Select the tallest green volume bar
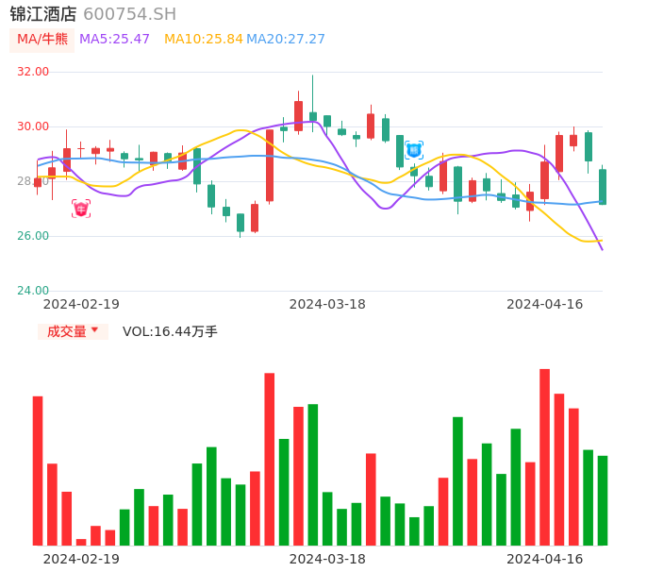The image size is (647, 572). pos(312,474)
